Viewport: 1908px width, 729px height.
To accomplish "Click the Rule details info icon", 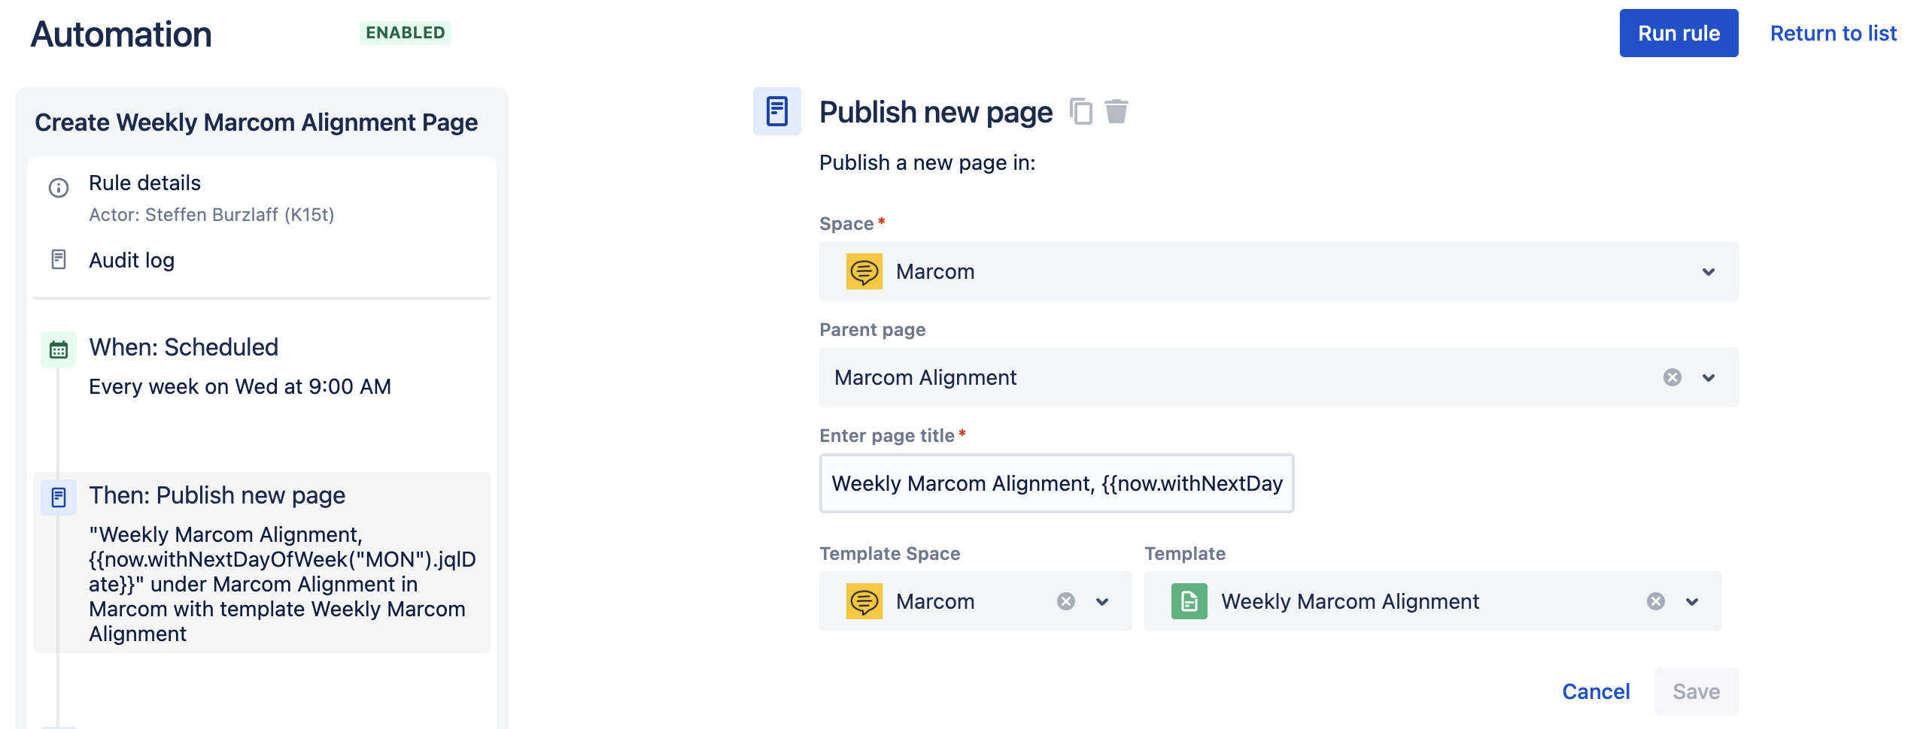I will (59, 187).
